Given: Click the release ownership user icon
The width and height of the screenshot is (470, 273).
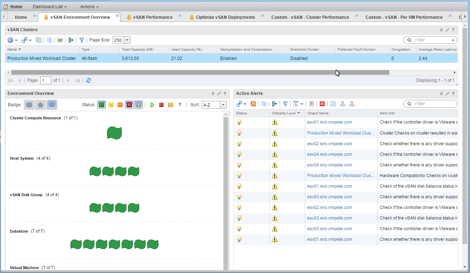Looking at the screenshot, I should 352,104.
